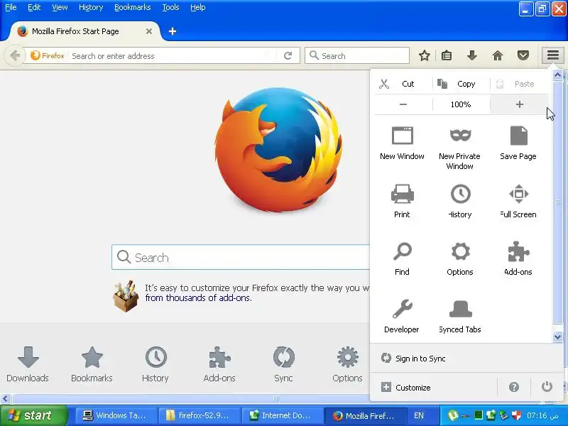568x426 pixels.
Task: Click Cut in the menu panel
Action: click(x=403, y=84)
